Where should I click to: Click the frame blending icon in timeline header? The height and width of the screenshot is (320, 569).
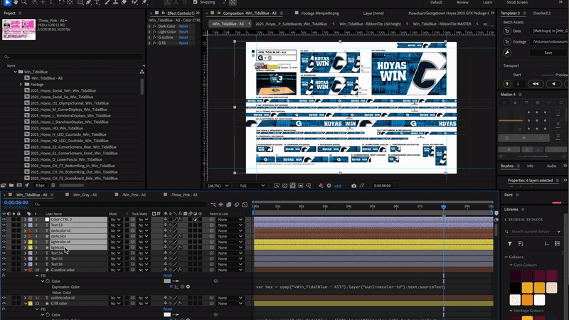pyautogui.click(x=229, y=205)
